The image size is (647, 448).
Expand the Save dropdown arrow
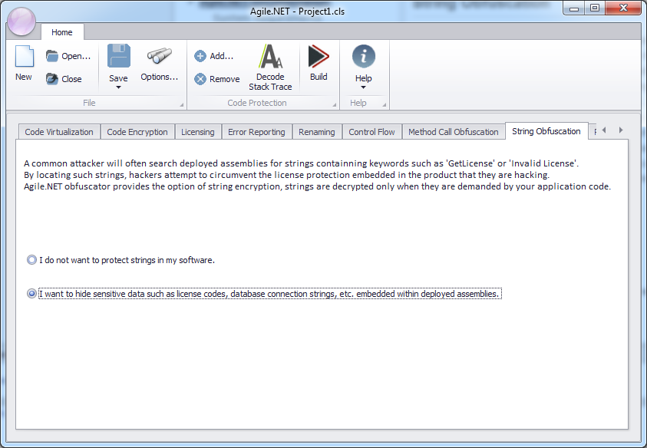coord(118,87)
